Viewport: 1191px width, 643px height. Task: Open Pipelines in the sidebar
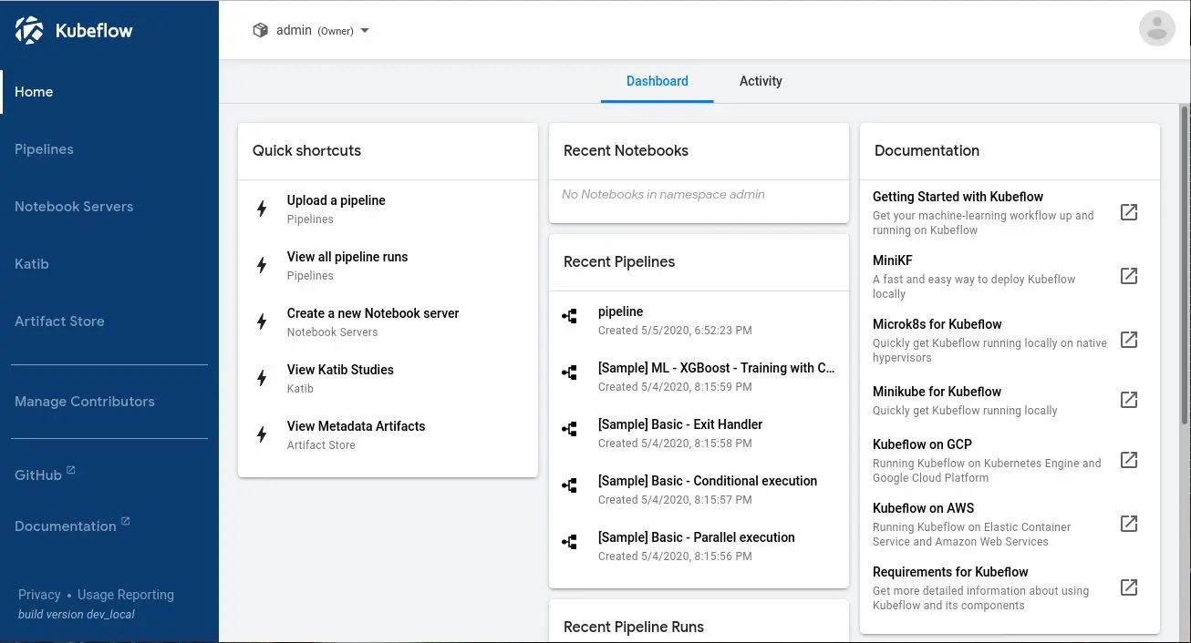pyautogui.click(x=44, y=149)
